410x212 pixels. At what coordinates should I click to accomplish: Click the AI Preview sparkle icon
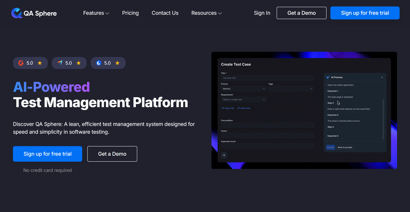click(x=328, y=77)
